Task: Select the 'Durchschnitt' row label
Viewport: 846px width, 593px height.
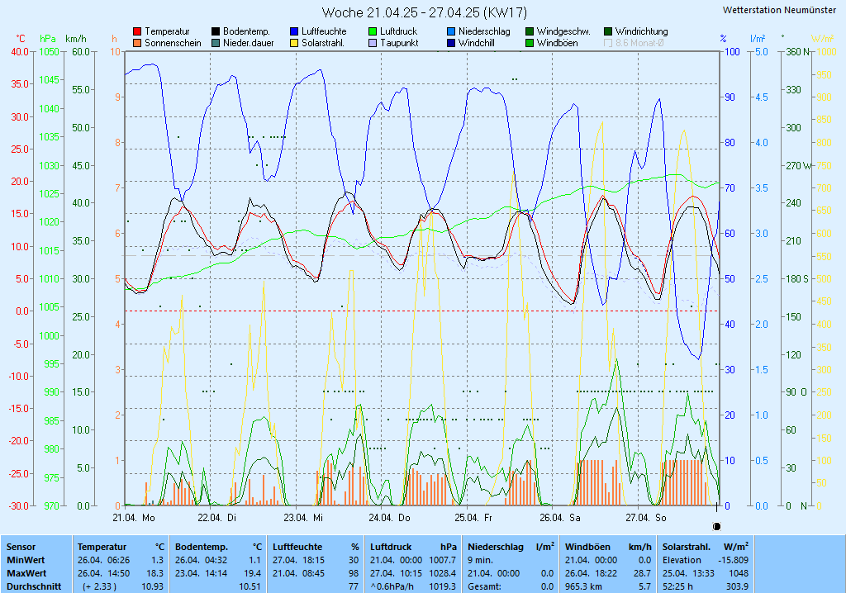Action: click(34, 586)
